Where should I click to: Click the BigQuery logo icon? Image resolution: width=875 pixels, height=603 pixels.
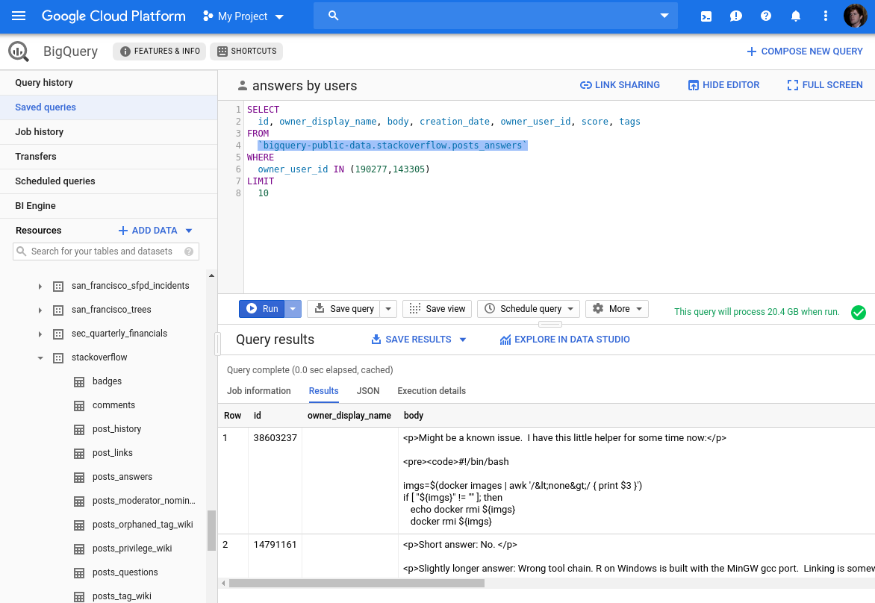[x=19, y=51]
